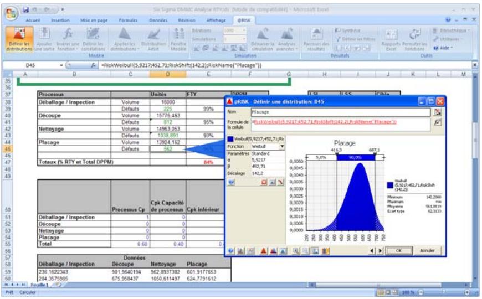
Task: Open the Simulations count dropdown in ribbon
Action: click(x=244, y=39)
